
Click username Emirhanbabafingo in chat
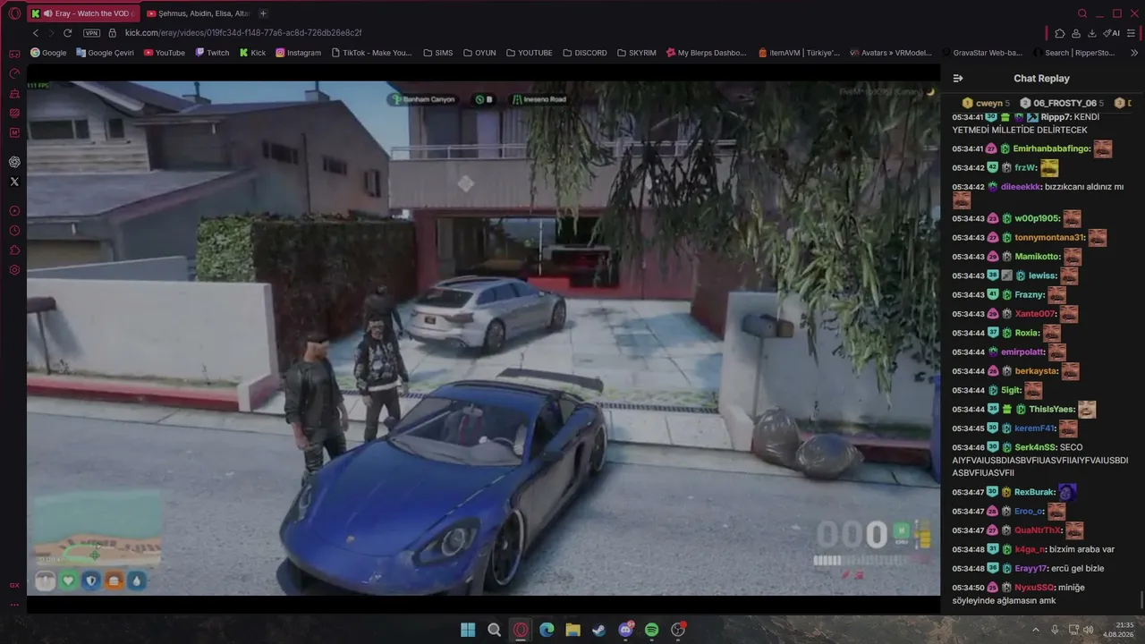[1052, 148]
